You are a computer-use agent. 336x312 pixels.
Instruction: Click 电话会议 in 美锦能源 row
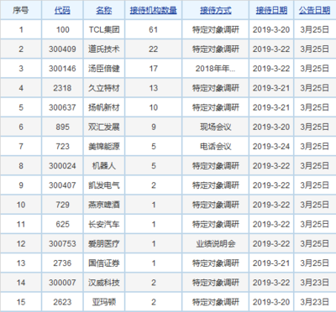click(x=216, y=146)
